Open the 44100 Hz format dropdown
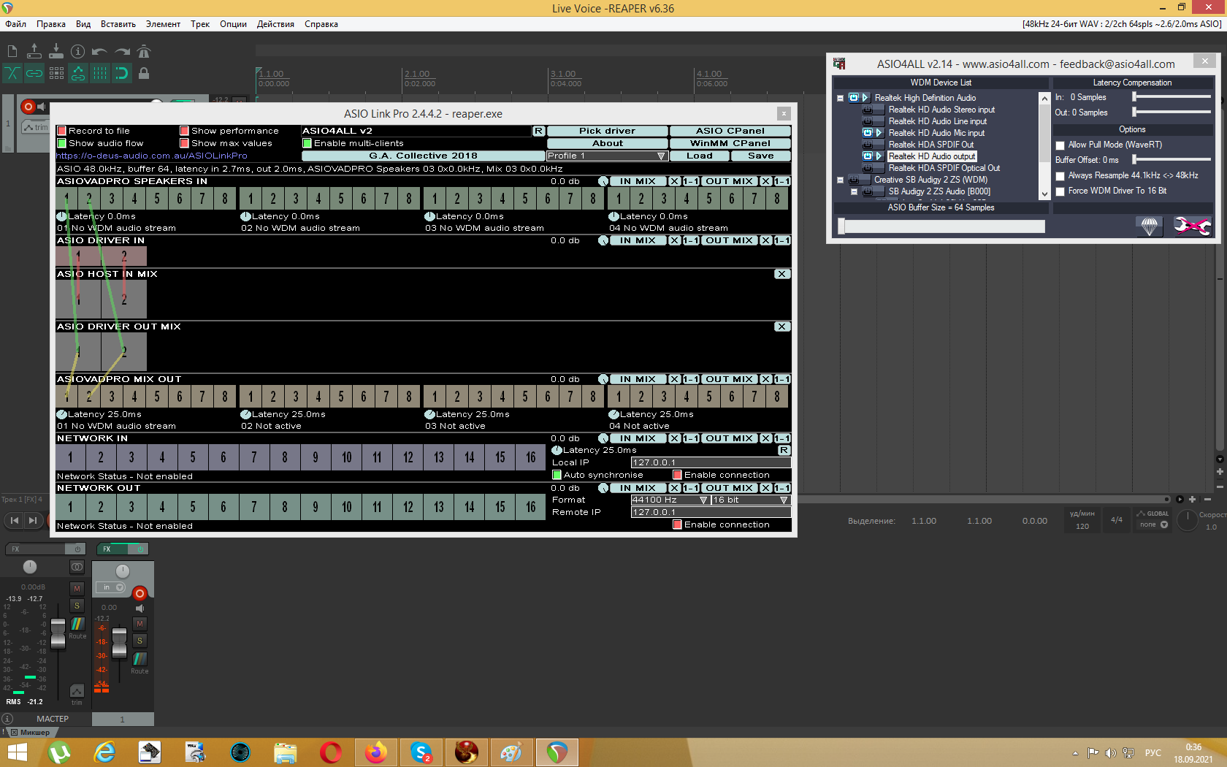This screenshot has width=1227, height=767. 670,500
